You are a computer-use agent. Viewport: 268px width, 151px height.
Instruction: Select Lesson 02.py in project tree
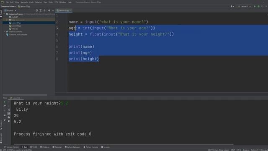coord(15,26)
